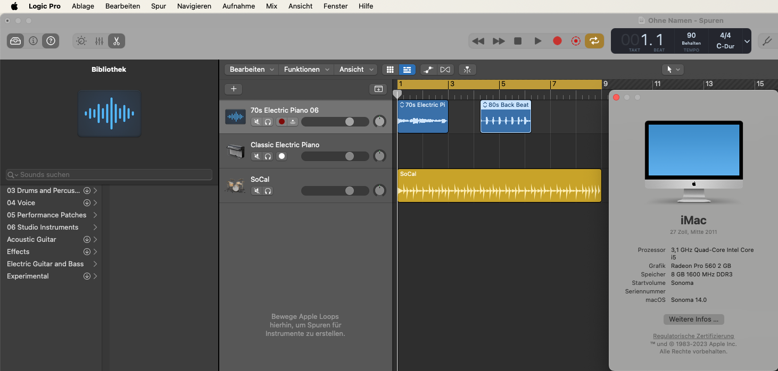778x371 pixels.
Task: Click the Weitere Infos button in iMac window
Action: pos(693,319)
